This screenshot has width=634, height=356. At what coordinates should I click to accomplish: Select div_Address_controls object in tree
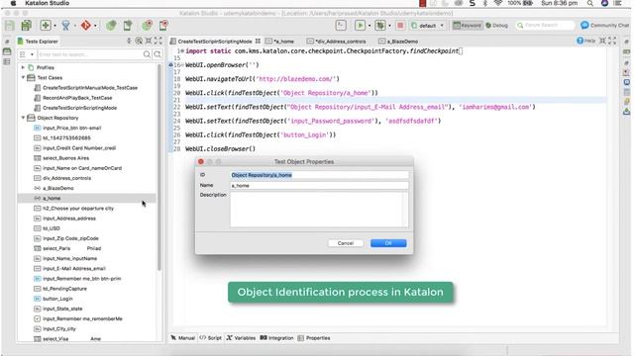tap(66, 178)
